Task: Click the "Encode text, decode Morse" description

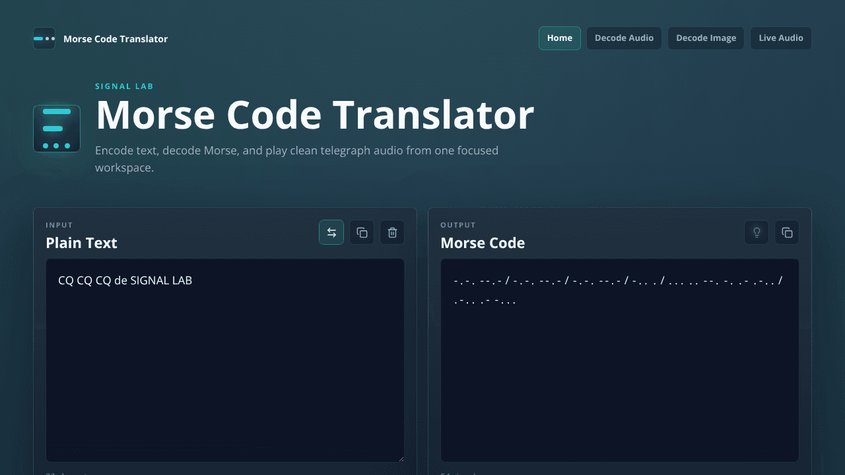Action: pos(296,159)
